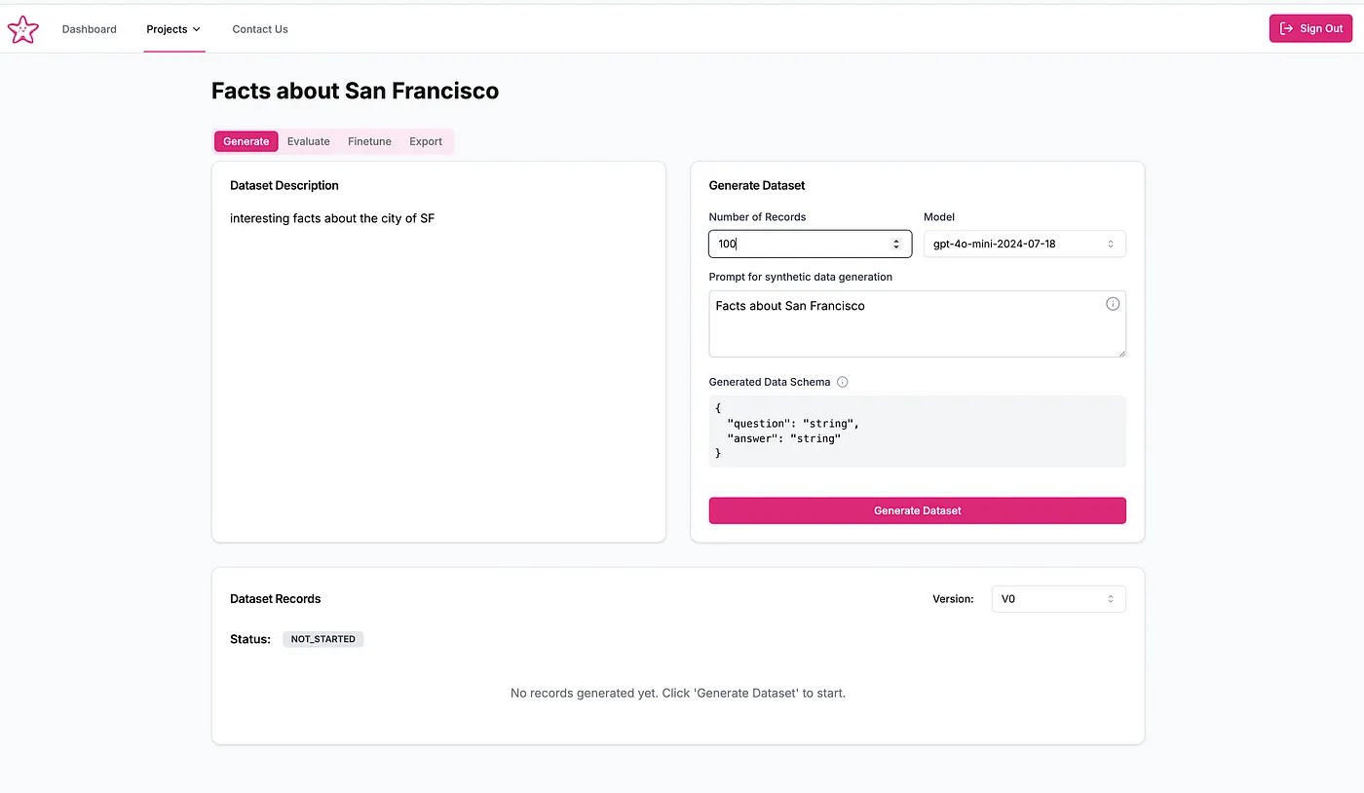Screen dimensions: 1364x793
Task: Open the Contact Us page
Action: 260,29
